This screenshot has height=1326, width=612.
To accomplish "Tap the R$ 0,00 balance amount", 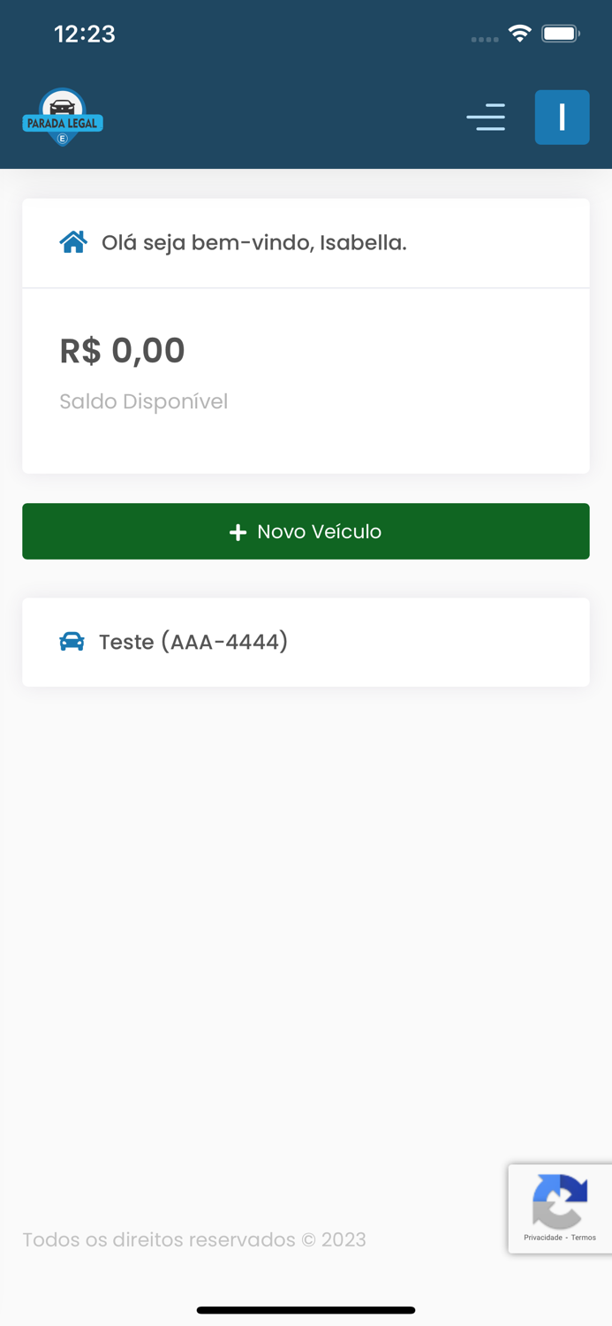I will click(122, 350).
